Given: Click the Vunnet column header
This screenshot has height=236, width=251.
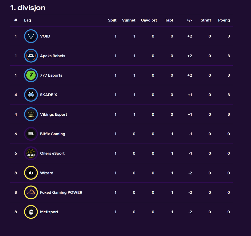Looking at the screenshot, I should (129, 20).
